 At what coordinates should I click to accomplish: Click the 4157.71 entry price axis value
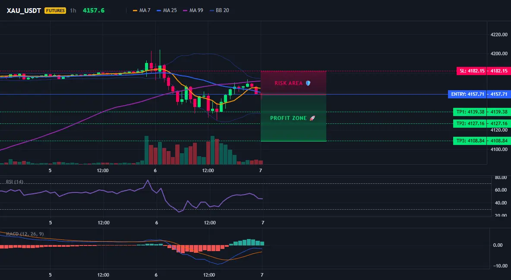(498, 94)
